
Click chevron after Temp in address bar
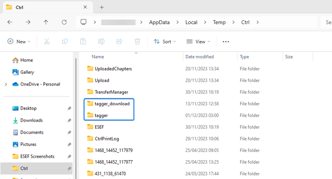pos(233,22)
